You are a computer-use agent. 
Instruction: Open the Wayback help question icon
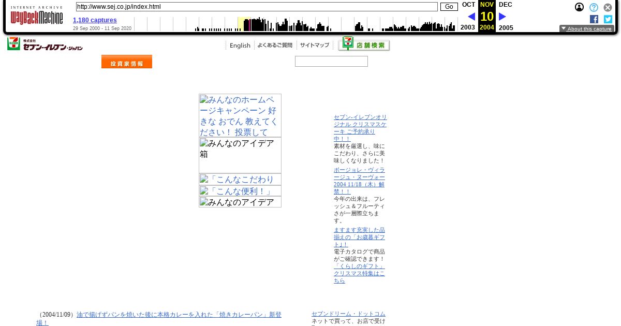coord(594,7)
